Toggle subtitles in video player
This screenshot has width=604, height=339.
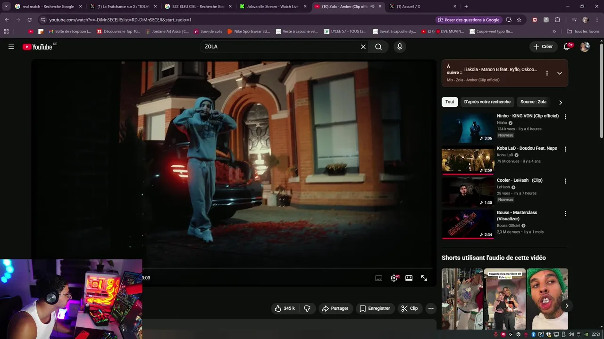click(378, 278)
